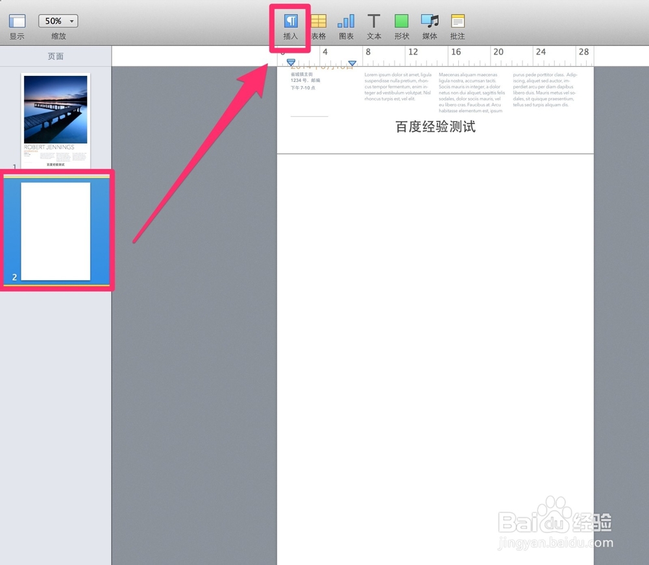Viewport: 649px width, 565px height.
Task: Open the 50% zoom dropdown
Action: click(x=58, y=21)
